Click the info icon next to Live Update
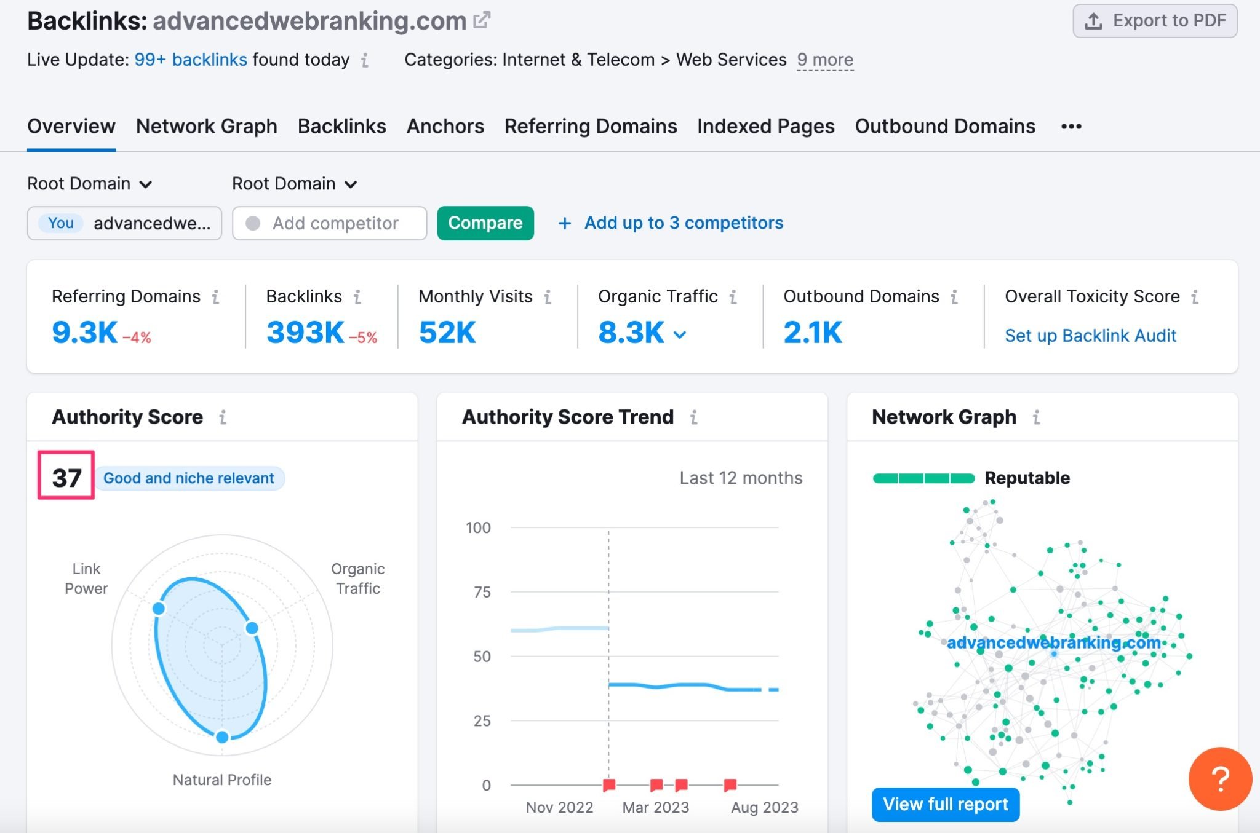1260x833 pixels. point(365,61)
